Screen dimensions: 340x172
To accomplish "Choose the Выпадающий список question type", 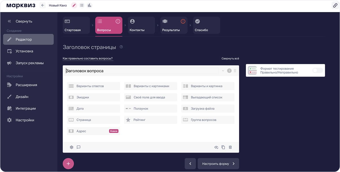I will 208,97.
